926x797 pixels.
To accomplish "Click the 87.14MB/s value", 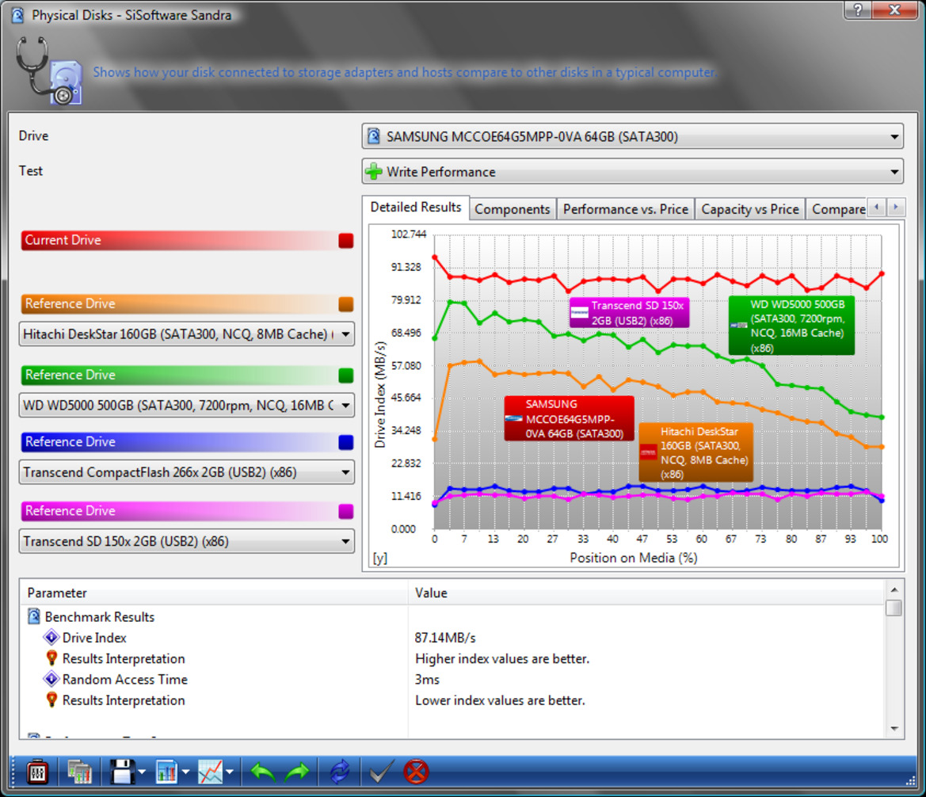I will coord(445,638).
